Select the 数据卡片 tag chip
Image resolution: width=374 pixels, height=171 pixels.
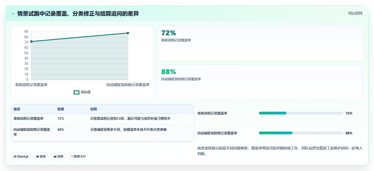(x=78, y=156)
